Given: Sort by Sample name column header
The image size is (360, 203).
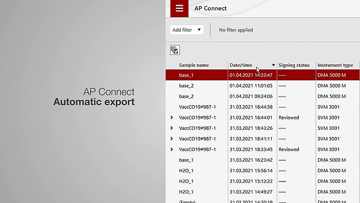Looking at the screenshot, I should (194, 65).
